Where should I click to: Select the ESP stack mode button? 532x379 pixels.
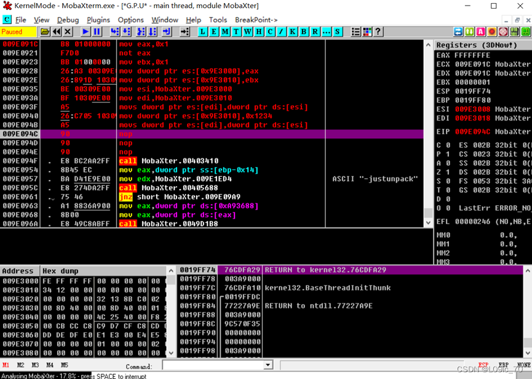[483, 365]
